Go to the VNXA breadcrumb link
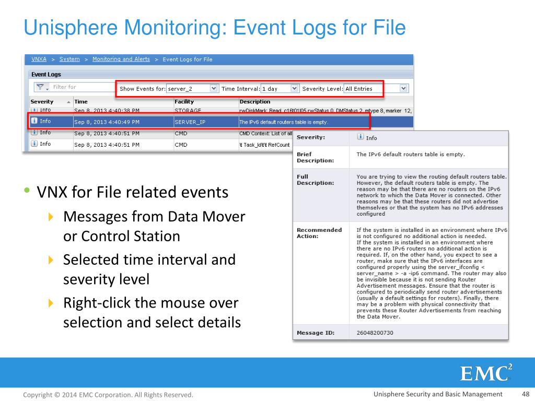The width and height of the screenshot is (535, 401). pyautogui.click(x=39, y=59)
